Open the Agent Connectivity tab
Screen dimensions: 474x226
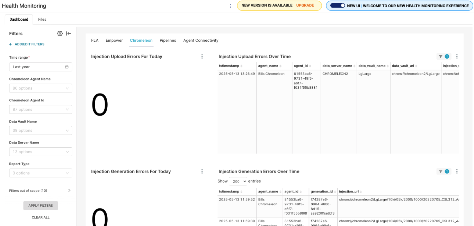[x=201, y=40]
